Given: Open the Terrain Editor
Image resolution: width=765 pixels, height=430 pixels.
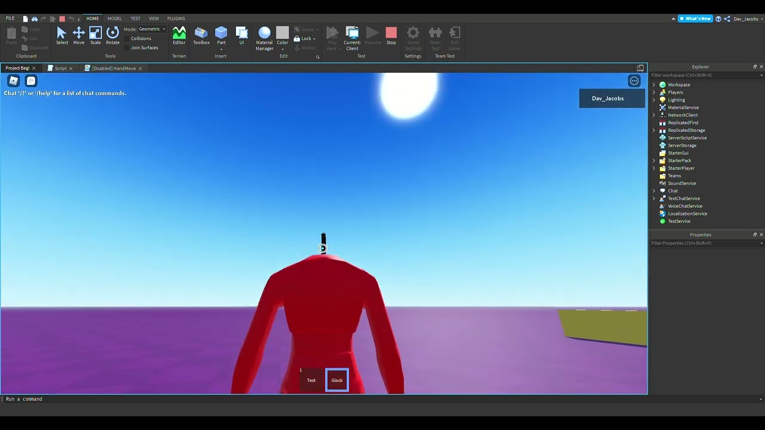Looking at the screenshot, I should [179, 35].
